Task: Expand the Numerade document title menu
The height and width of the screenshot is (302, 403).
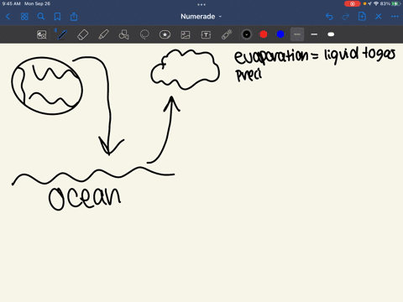Action: (x=201, y=17)
